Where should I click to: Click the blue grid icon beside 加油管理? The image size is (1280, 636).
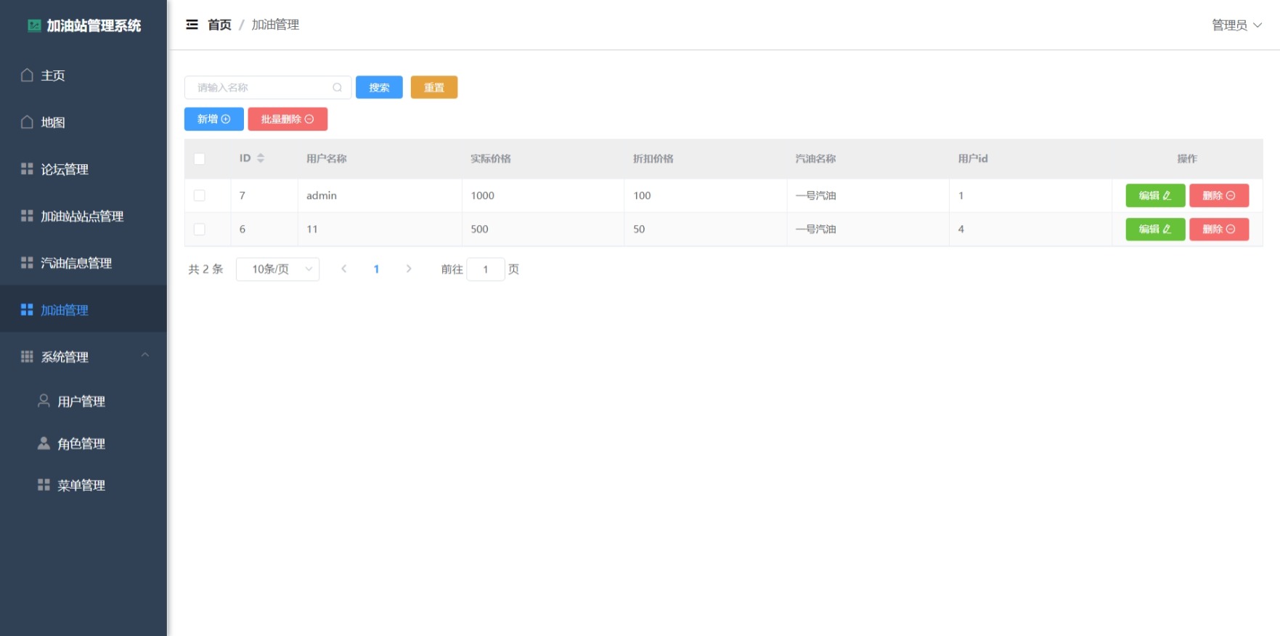(27, 309)
